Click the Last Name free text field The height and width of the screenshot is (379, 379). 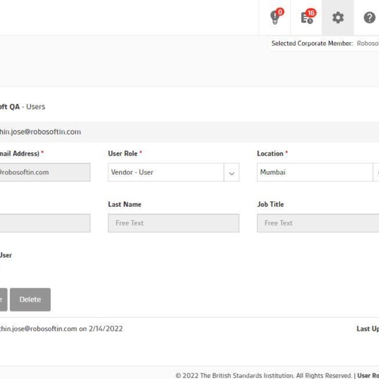point(174,223)
